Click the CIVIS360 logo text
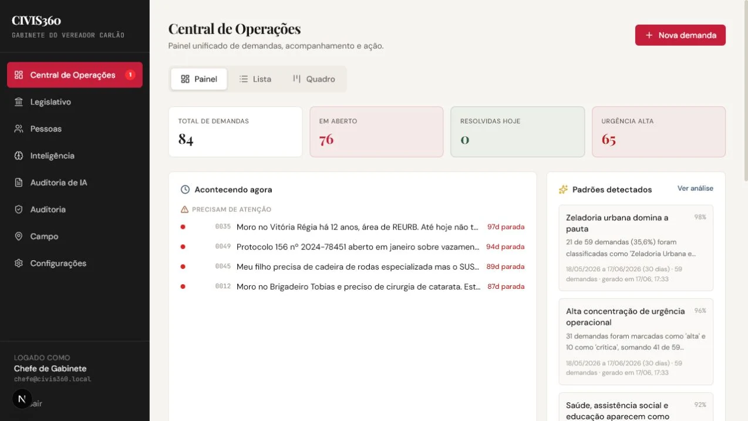This screenshot has width=748, height=421. coord(36,21)
